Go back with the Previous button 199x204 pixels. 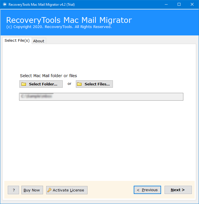(147, 190)
